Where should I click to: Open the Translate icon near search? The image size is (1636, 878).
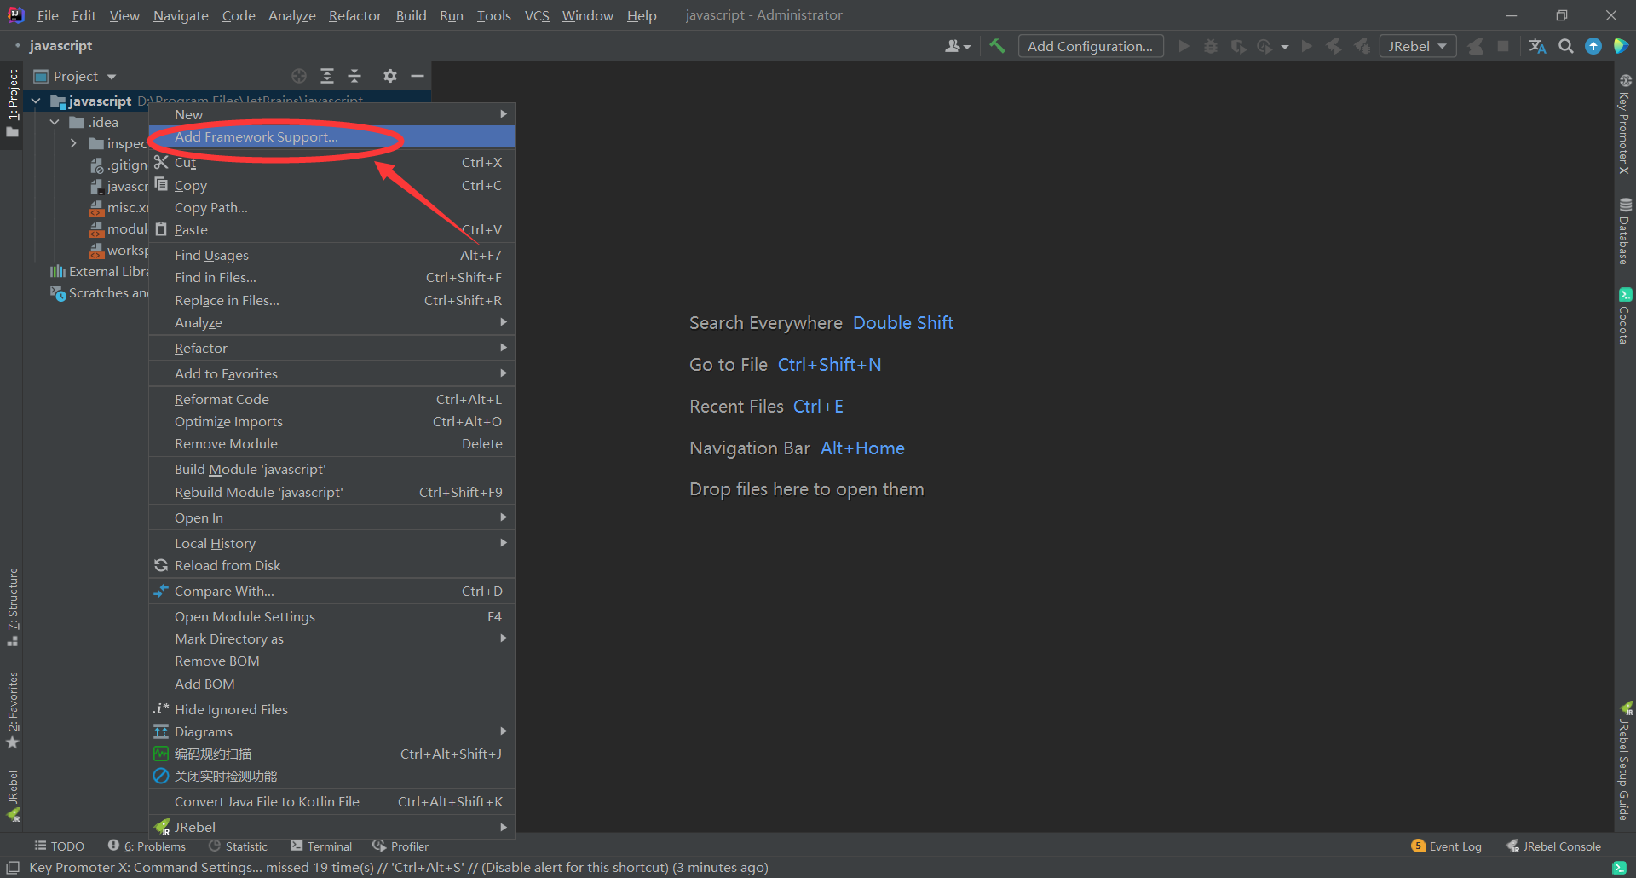pyautogui.click(x=1537, y=46)
